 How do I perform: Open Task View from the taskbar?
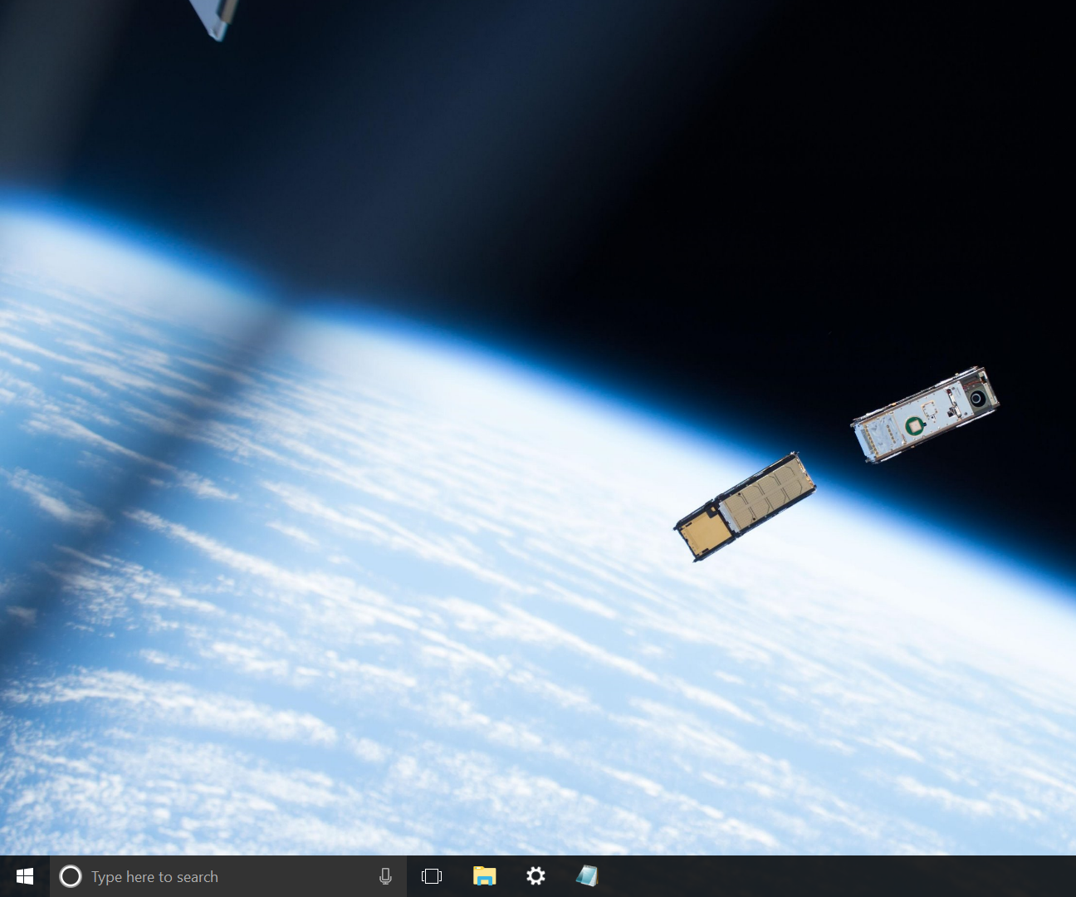pyautogui.click(x=432, y=876)
